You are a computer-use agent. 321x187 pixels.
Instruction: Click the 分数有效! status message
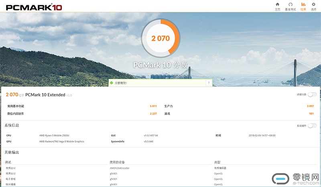[x=121, y=83]
